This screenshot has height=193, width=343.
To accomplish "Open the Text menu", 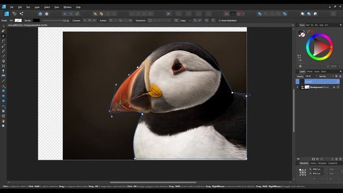I will click(x=28, y=7).
